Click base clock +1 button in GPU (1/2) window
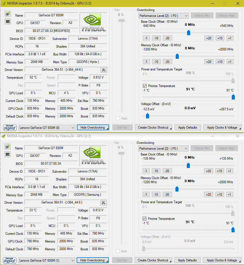The image size is (244, 265). [x=230, y=38]
